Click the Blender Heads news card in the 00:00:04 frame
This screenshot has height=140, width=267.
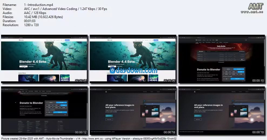pyautogui.click(x=65, y=78)
